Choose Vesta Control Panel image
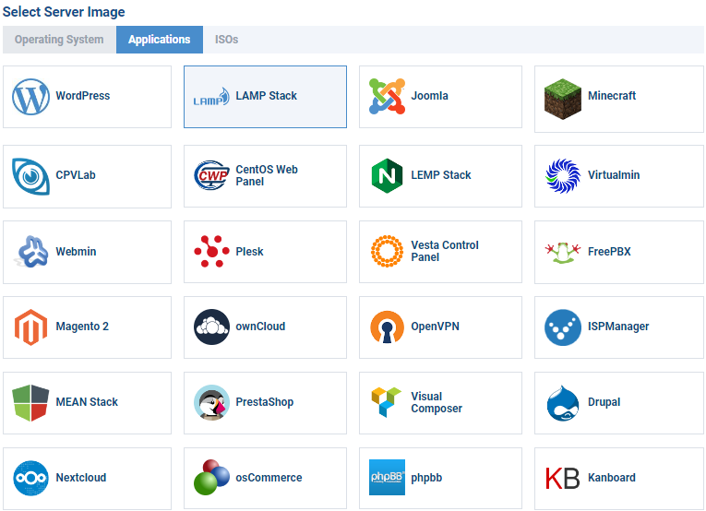Image resolution: width=706 pixels, height=511 pixels. [x=440, y=251]
